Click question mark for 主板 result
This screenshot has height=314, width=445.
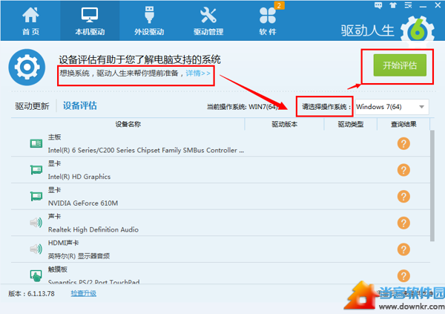[x=403, y=143]
